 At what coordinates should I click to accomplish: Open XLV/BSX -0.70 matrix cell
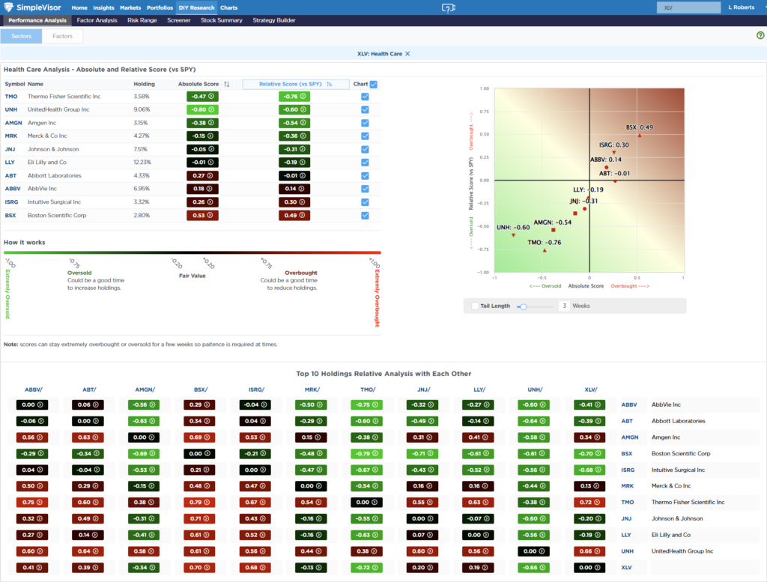pos(589,454)
